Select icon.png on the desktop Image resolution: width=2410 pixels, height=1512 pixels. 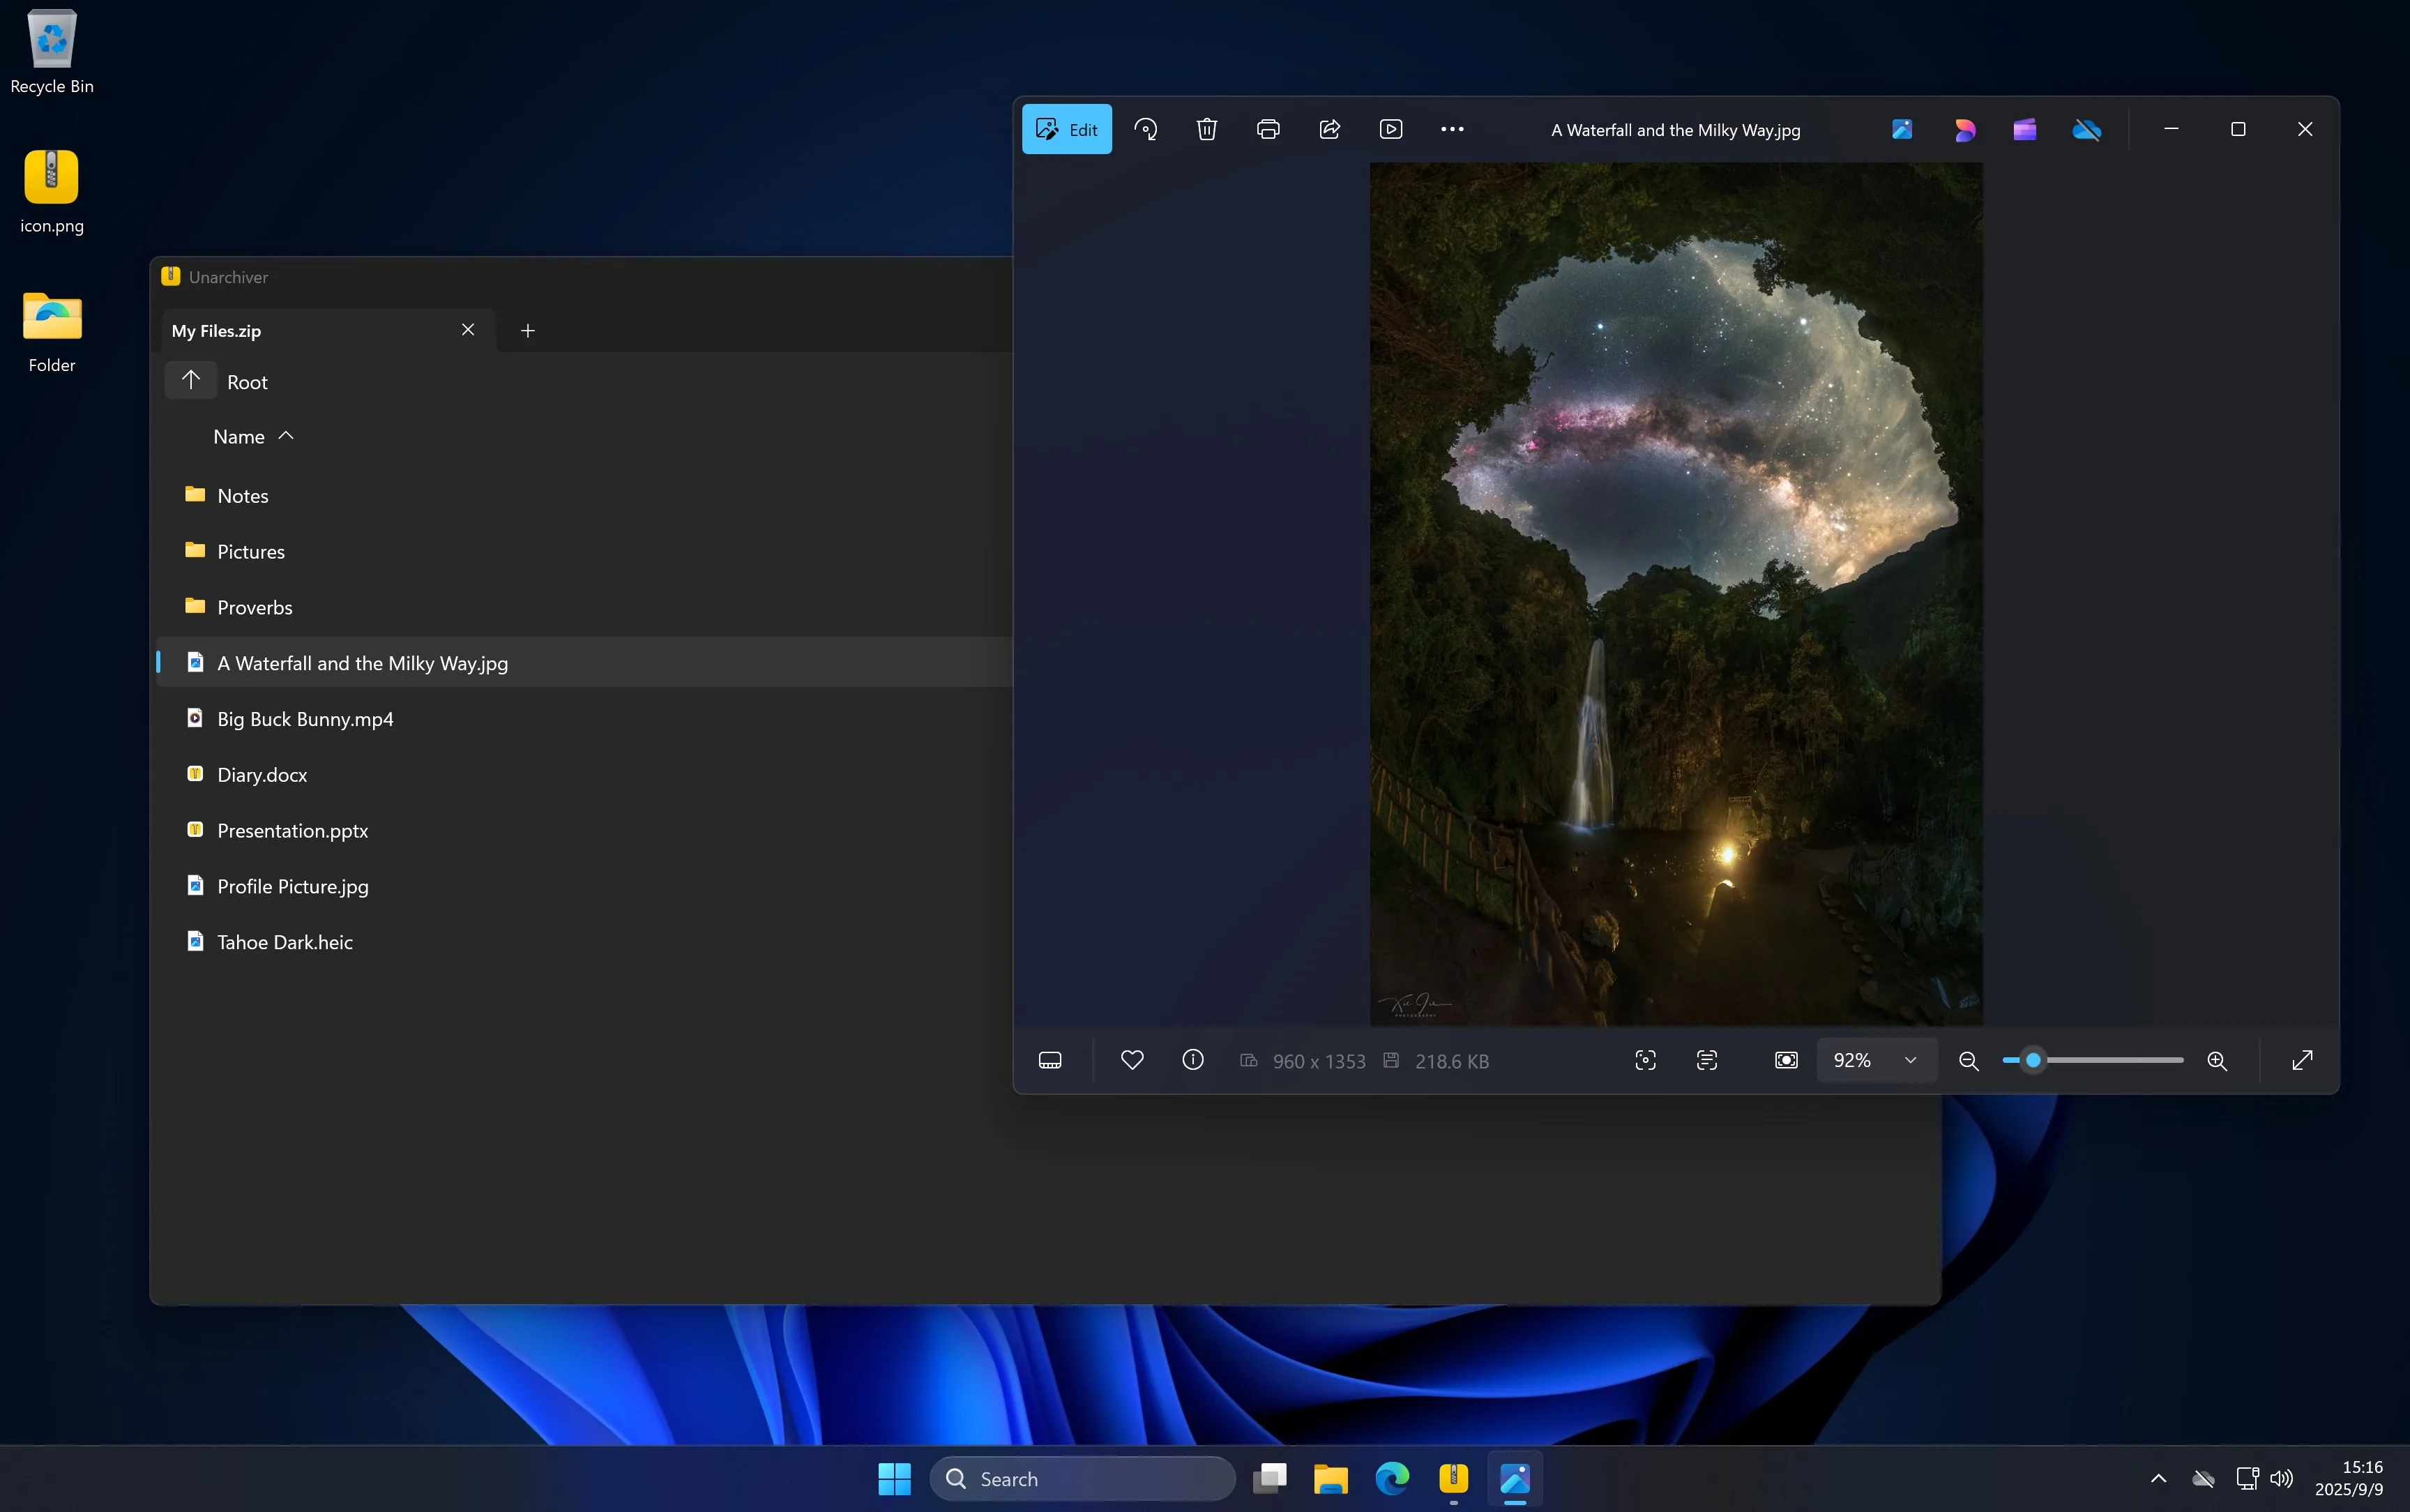click(52, 192)
